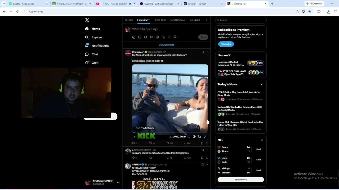Open the GTA 6 Online news story
This screenshot has height=190, width=339.
[240, 96]
